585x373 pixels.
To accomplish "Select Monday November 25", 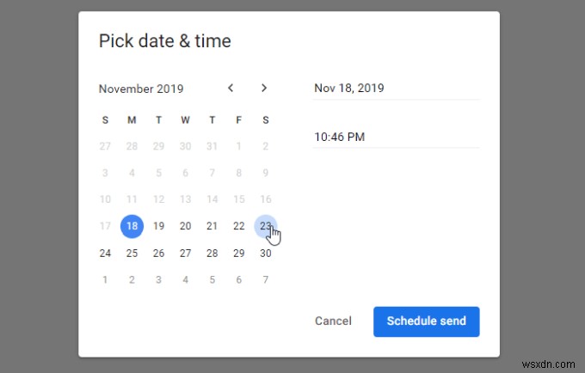I will click(132, 253).
